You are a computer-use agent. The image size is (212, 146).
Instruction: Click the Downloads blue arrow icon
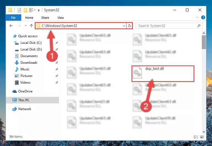(x=17, y=63)
